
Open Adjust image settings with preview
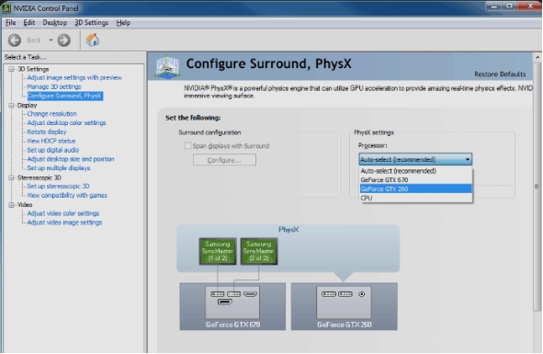(74, 77)
